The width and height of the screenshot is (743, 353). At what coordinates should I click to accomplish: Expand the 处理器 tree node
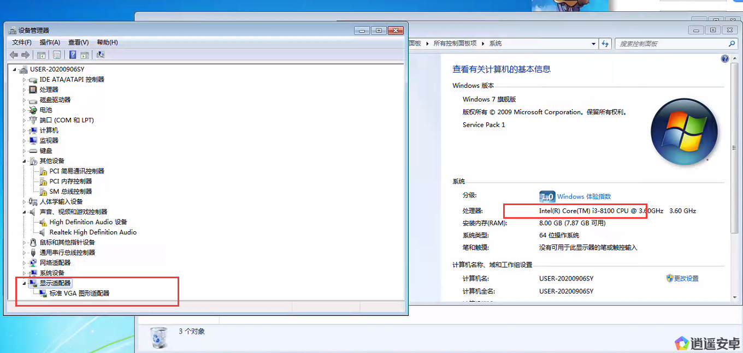coord(25,89)
